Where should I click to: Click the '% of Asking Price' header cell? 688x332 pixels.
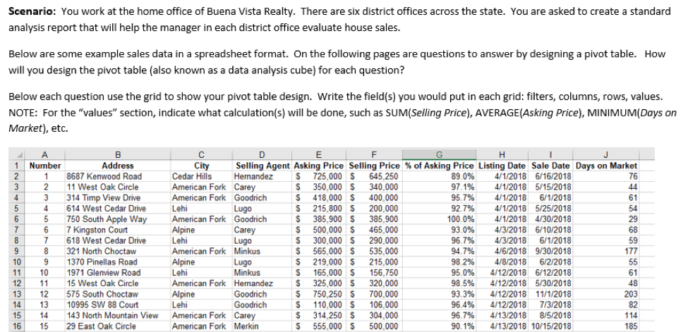pyautogui.click(x=439, y=166)
